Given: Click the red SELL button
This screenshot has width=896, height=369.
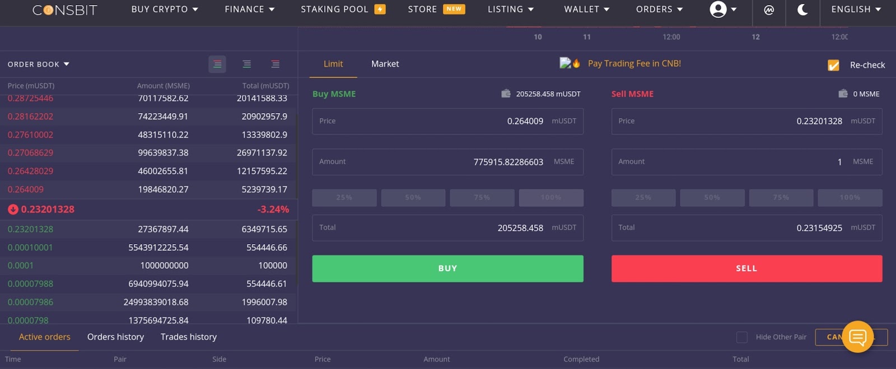Looking at the screenshot, I should pos(746,269).
